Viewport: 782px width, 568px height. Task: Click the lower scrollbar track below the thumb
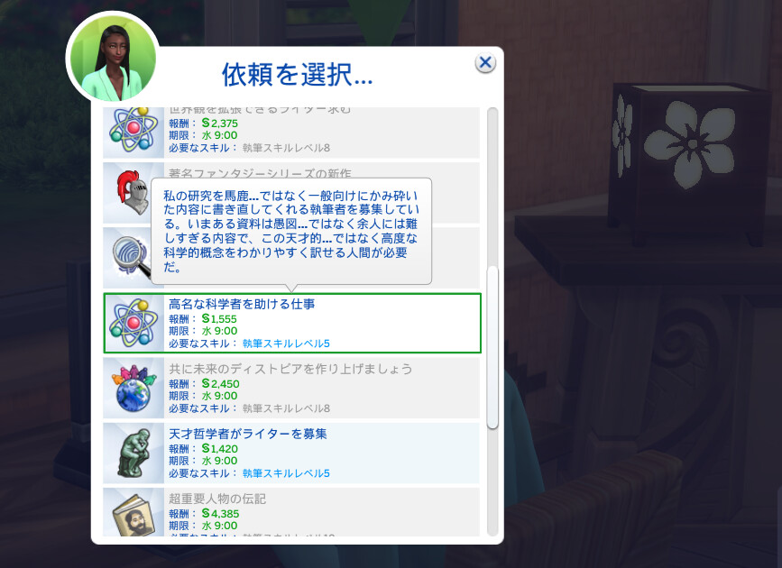pos(492,481)
